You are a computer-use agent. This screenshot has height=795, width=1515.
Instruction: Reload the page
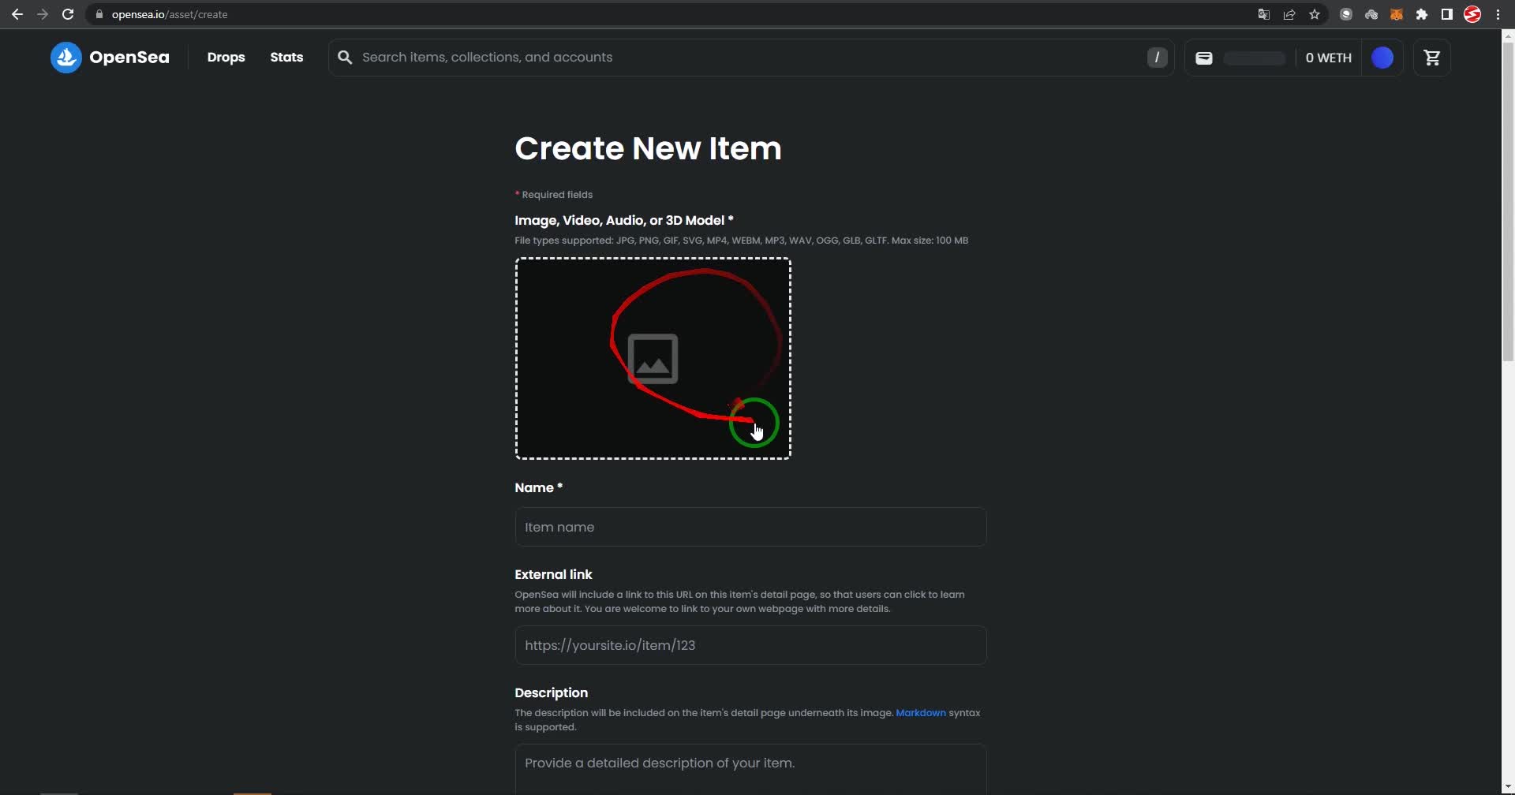[x=68, y=14]
